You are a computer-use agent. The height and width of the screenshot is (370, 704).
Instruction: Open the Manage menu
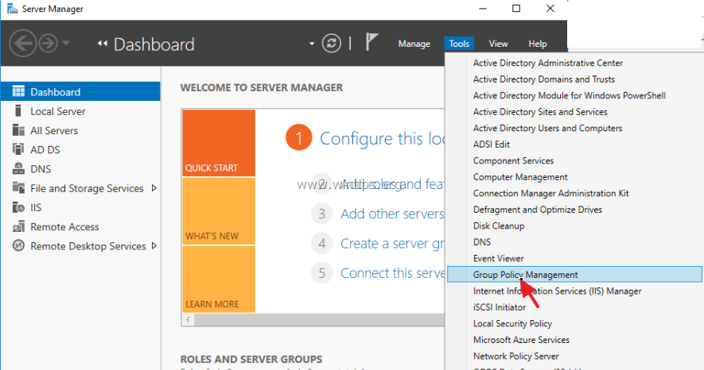click(414, 44)
